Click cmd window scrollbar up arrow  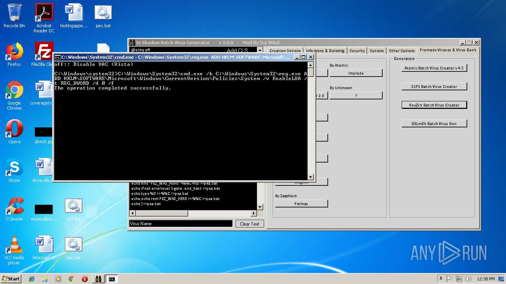pos(310,65)
